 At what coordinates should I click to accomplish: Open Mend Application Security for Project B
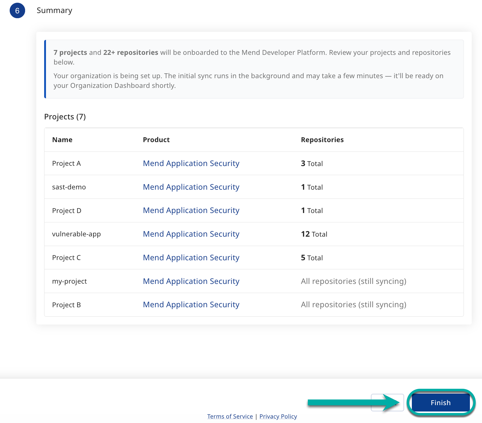(x=191, y=305)
